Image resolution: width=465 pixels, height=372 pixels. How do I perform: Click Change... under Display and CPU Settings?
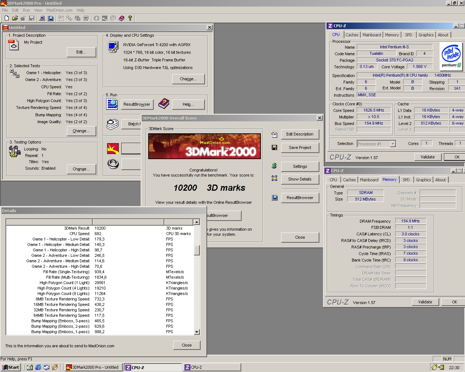coord(188,79)
